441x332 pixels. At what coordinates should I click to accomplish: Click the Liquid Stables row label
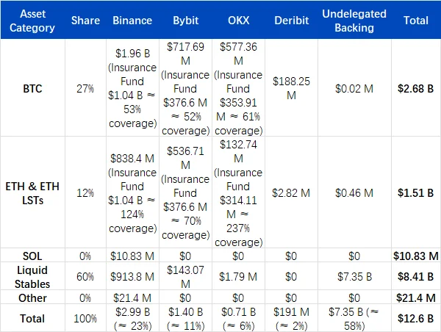tap(33, 276)
